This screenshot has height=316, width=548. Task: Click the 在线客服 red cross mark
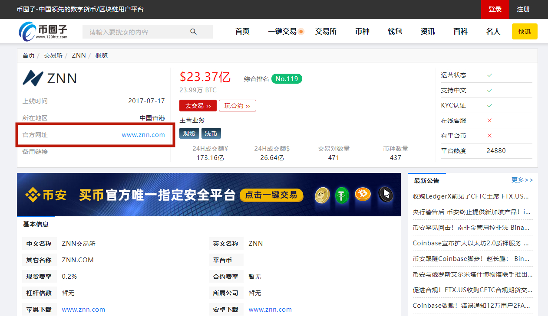click(x=489, y=121)
